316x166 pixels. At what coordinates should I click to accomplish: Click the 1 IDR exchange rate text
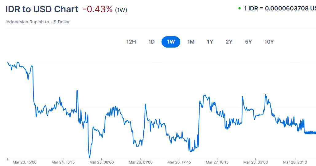(279, 8)
